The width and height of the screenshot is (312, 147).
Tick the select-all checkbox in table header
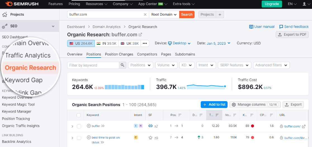[x=79, y=115]
